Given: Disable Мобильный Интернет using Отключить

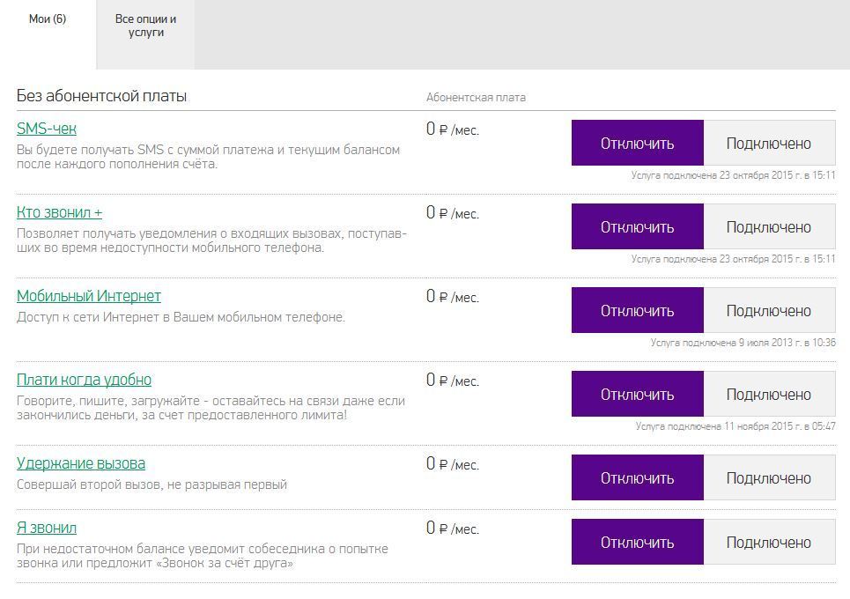Looking at the screenshot, I should (x=638, y=310).
